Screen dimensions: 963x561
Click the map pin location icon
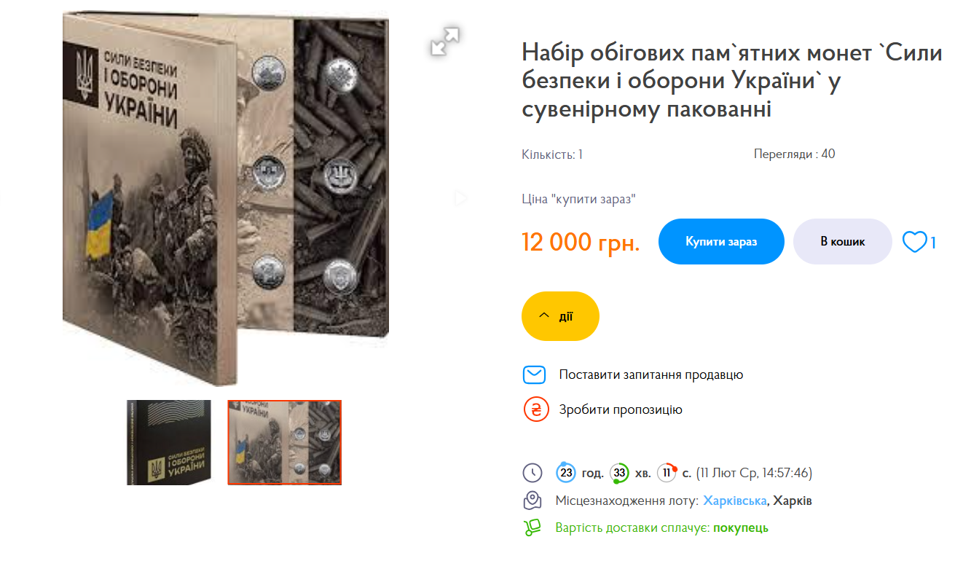pyautogui.click(x=533, y=501)
